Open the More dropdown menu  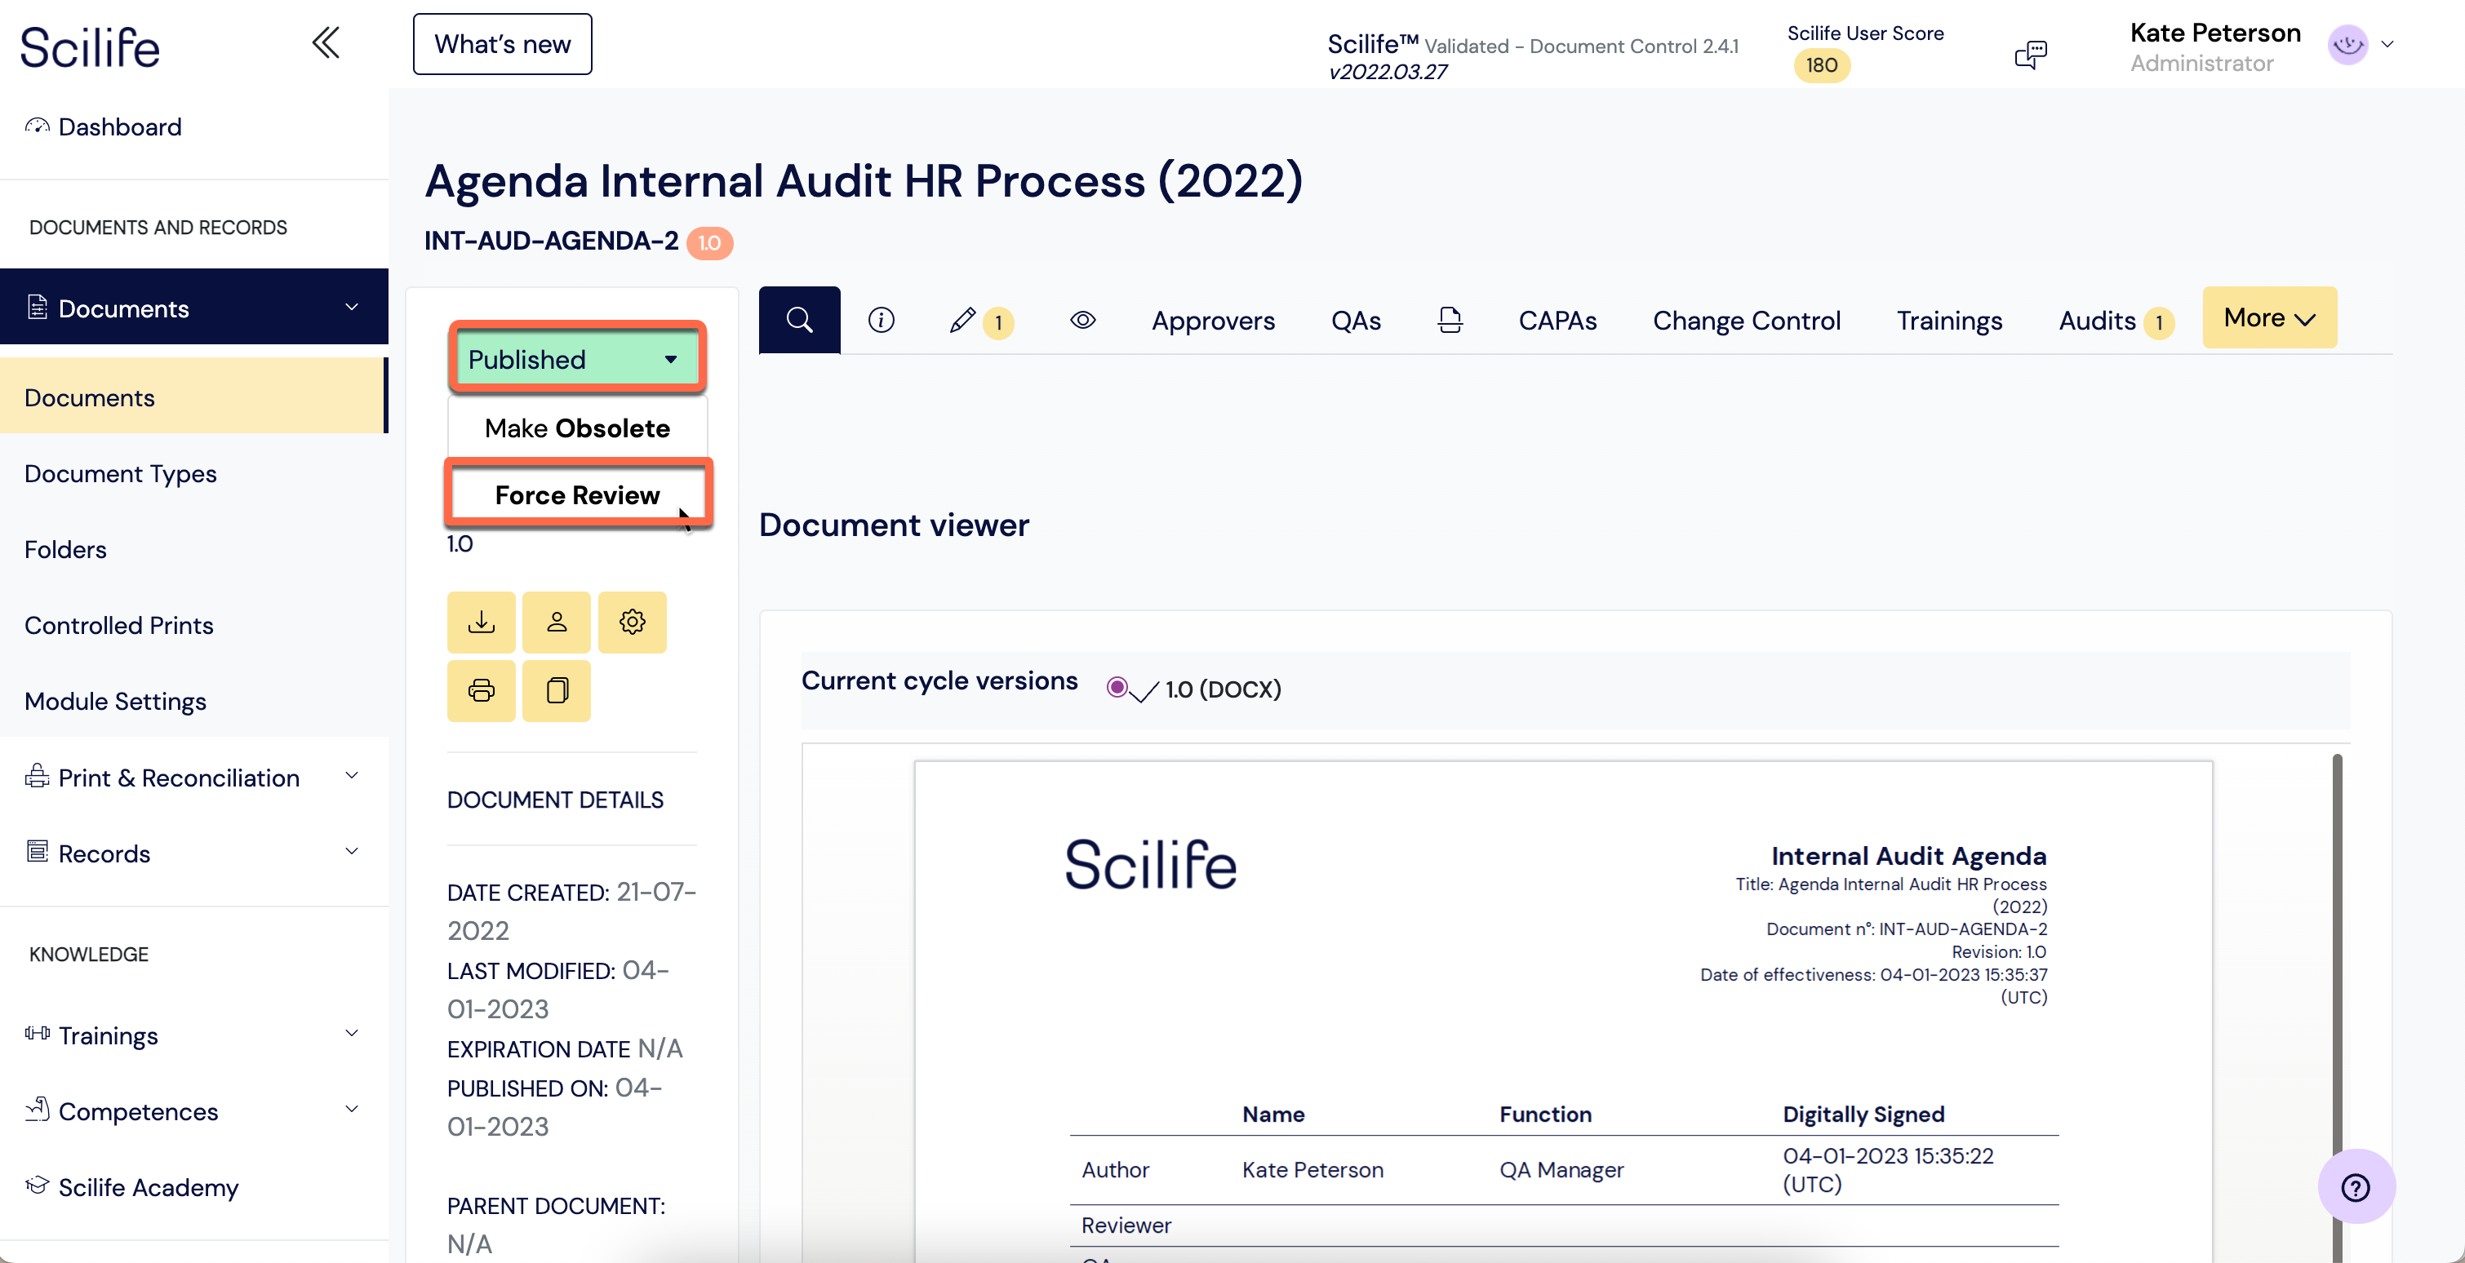2270,317
